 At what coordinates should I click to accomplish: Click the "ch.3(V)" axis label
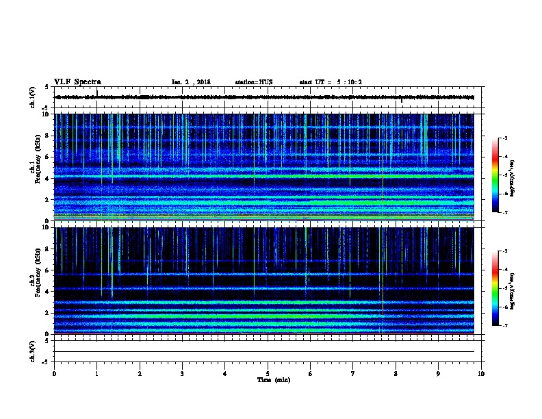coord(32,351)
